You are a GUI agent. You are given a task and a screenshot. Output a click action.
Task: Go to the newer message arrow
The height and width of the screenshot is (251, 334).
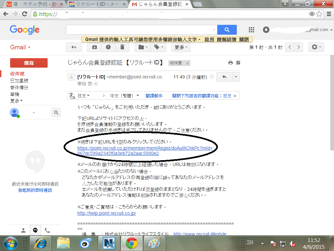click(290, 47)
